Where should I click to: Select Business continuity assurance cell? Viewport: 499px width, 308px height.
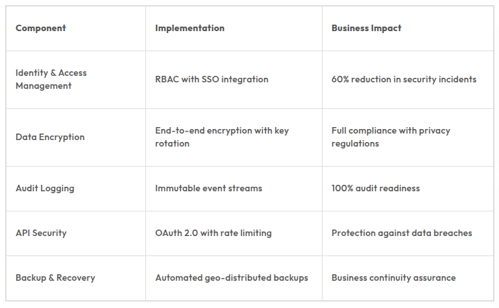(x=393, y=278)
